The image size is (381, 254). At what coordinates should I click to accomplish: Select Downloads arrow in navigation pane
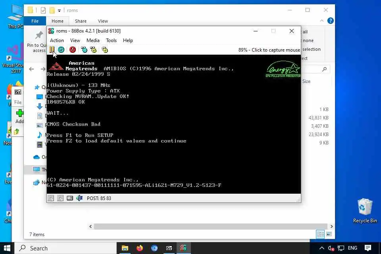click(x=39, y=106)
